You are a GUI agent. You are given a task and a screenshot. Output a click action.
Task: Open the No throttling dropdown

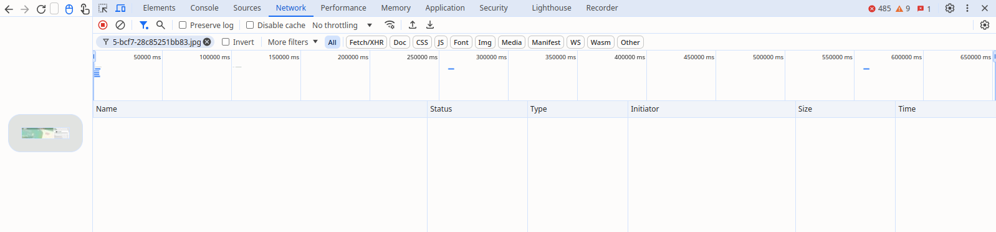coord(342,25)
